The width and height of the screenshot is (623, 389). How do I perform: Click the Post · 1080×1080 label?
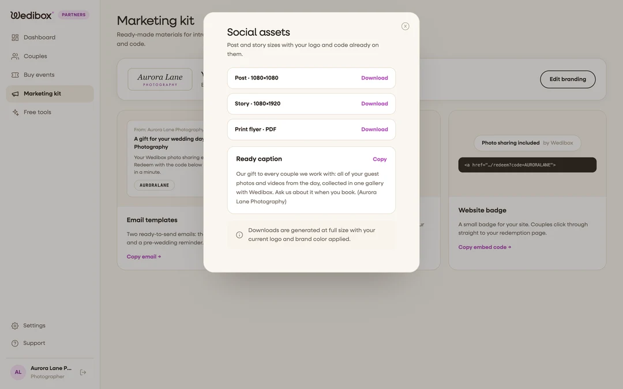(256, 78)
